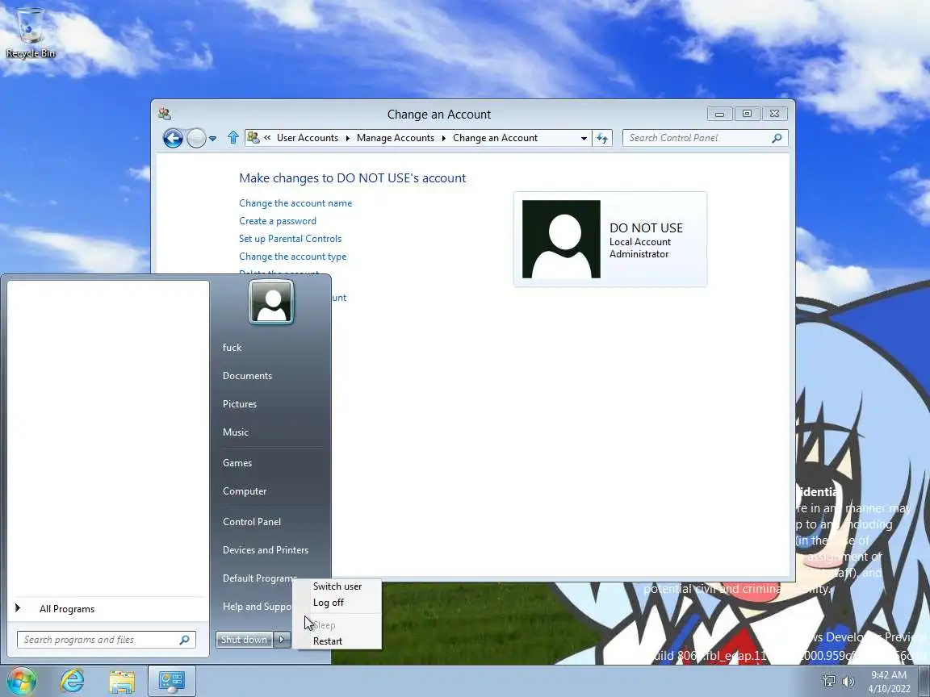Close the Change an Account window
930x697 pixels.
click(x=775, y=114)
